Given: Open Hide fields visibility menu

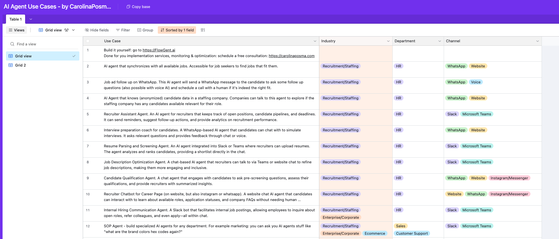Looking at the screenshot, I should 97,30.
